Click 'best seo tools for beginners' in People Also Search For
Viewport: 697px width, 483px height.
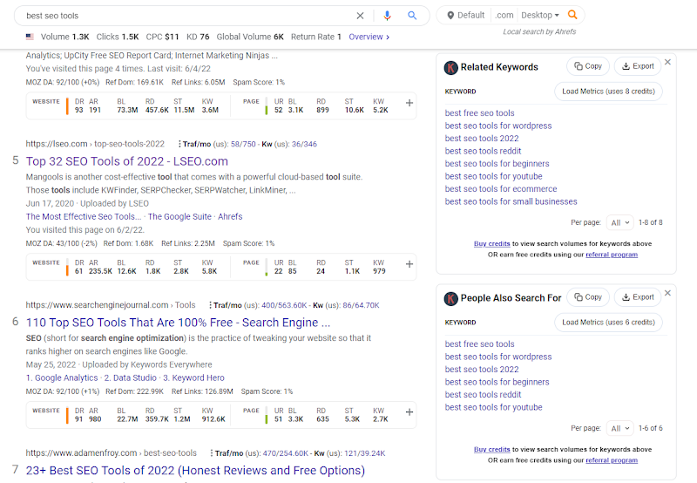pyautogui.click(x=497, y=382)
